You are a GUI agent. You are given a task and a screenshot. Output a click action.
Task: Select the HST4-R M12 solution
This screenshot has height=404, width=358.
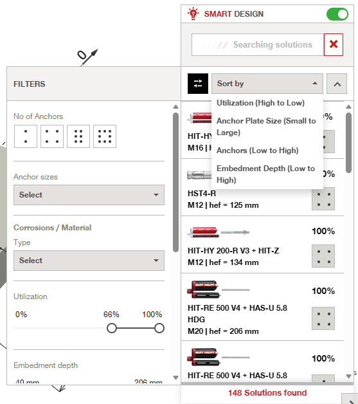pyautogui.click(x=262, y=187)
